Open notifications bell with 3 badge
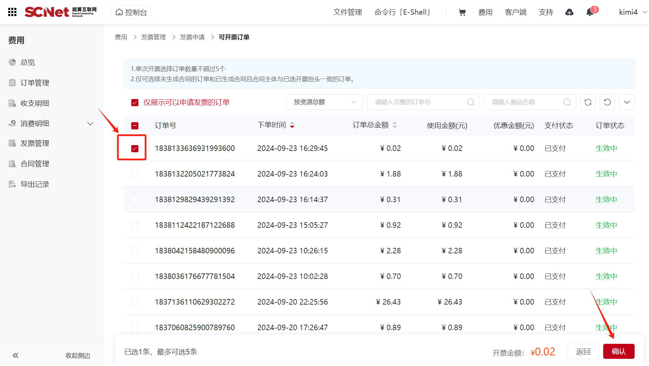The height and width of the screenshot is (366, 649). pyautogui.click(x=590, y=12)
